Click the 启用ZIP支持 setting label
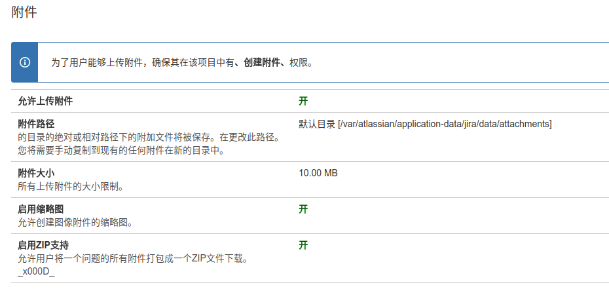This screenshot has width=609, height=289. pyautogui.click(x=43, y=245)
